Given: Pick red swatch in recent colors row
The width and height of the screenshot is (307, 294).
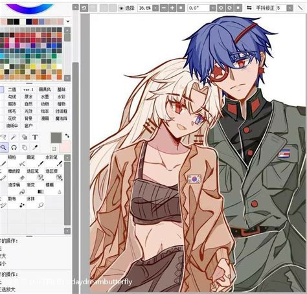Looking at the screenshot, I should tap(35, 21).
